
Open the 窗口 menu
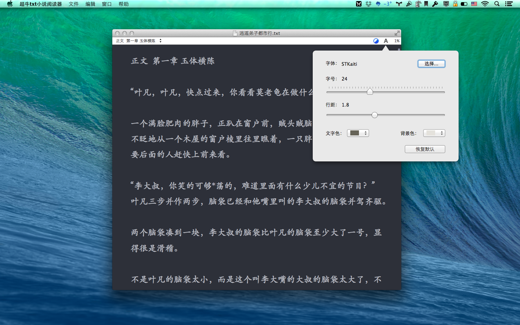(x=107, y=4)
